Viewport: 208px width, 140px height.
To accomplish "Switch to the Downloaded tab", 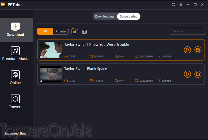I will coord(128,16).
